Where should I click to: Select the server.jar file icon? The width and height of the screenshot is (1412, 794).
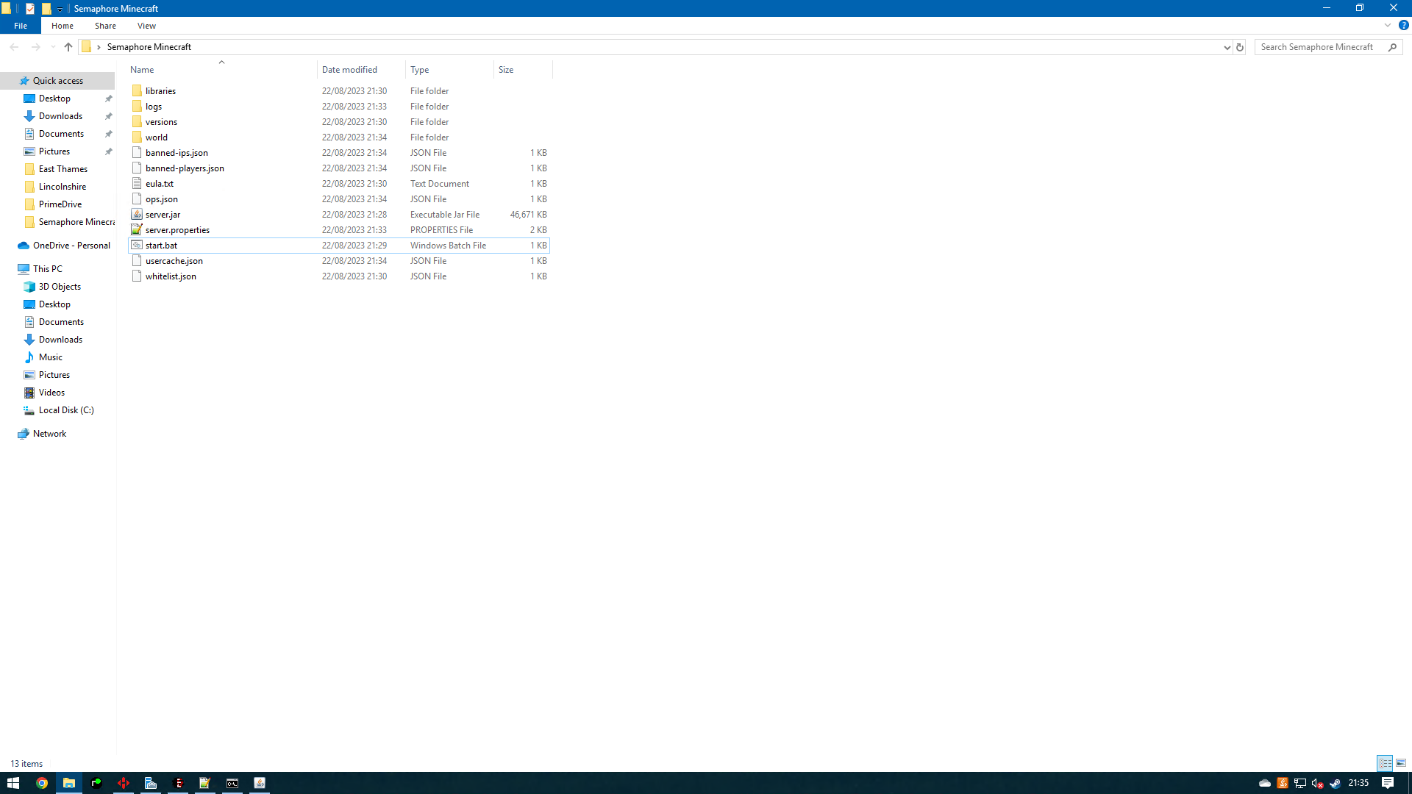tap(137, 215)
